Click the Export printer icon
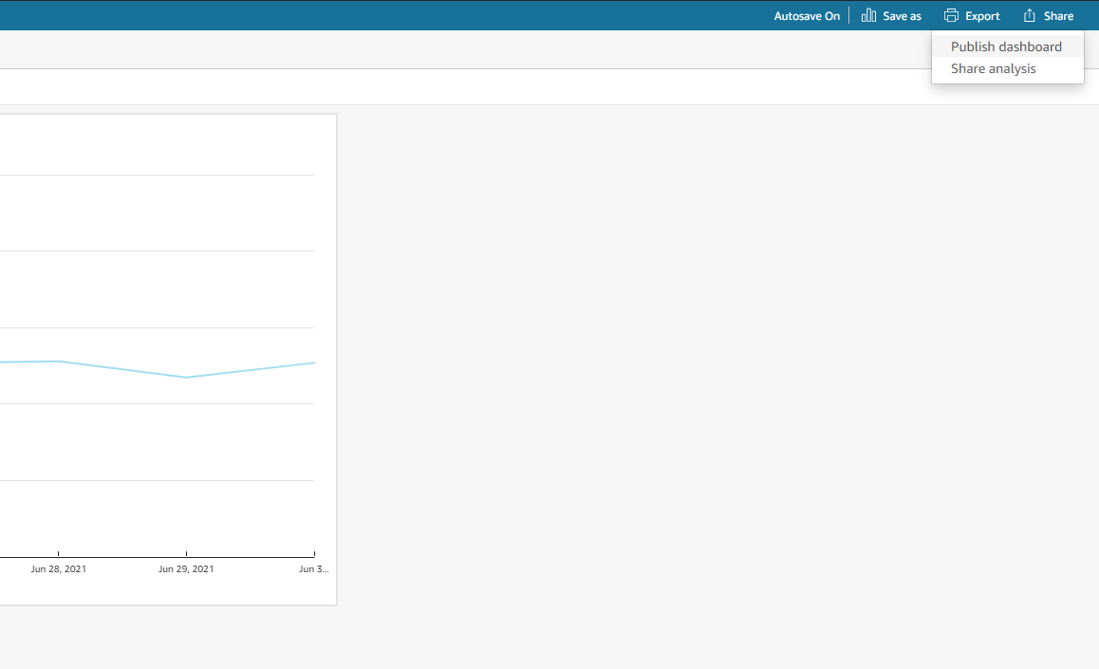The image size is (1099, 669). (951, 15)
